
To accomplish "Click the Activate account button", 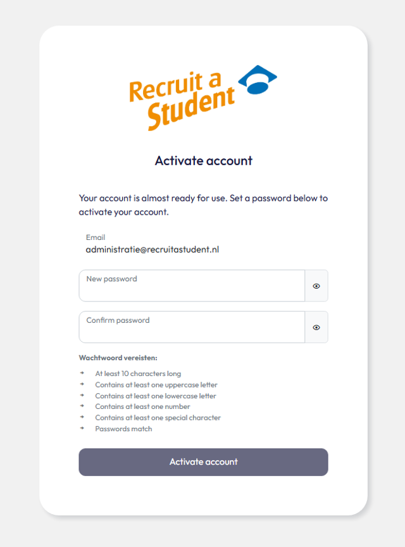I will pyautogui.click(x=203, y=462).
